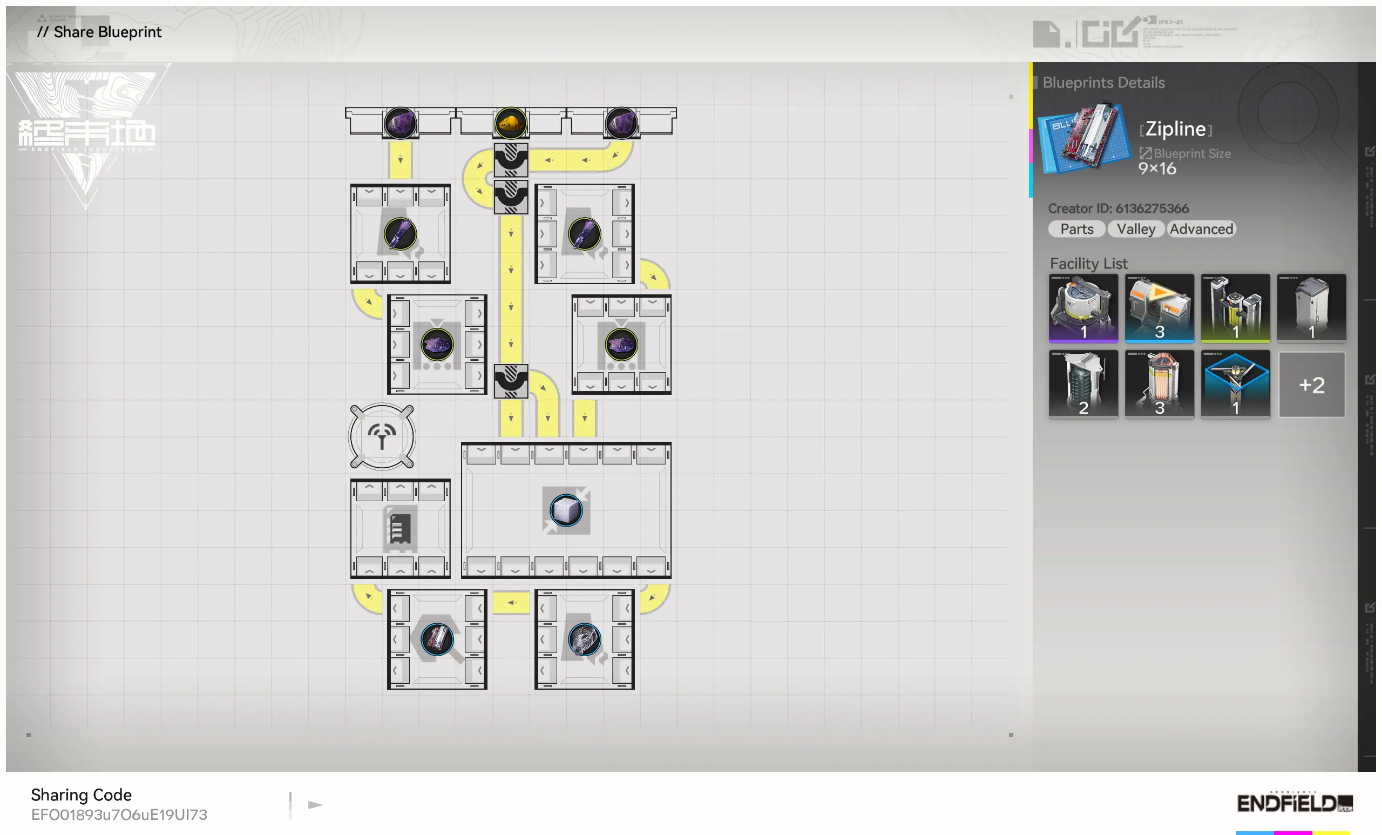Select the grey tower facility count 1
The height and width of the screenshot is (835, 1382).
[1311, 308]
